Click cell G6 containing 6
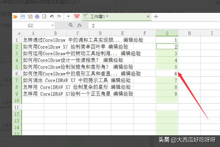The width and height of the screenshot is (220, 147). 167,73
